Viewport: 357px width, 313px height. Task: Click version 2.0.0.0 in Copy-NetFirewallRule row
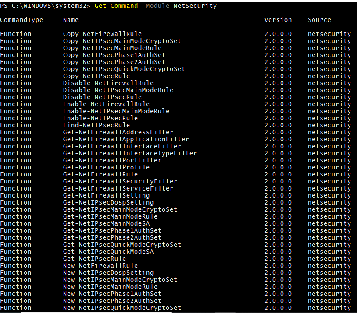pyautogui.click(x=278, y=34)
